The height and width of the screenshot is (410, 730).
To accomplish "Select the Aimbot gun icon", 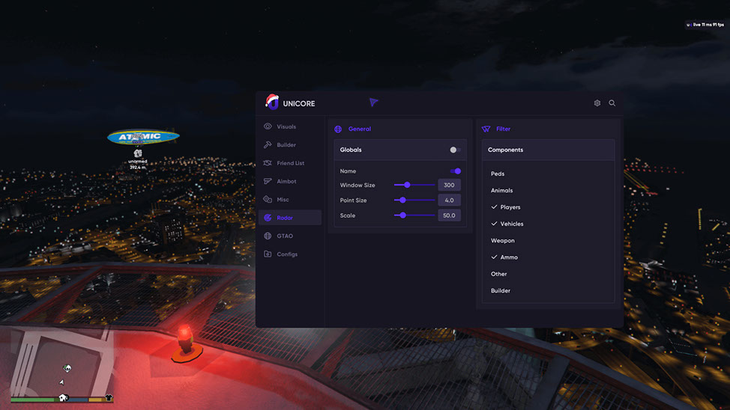I will click(268, 181).
